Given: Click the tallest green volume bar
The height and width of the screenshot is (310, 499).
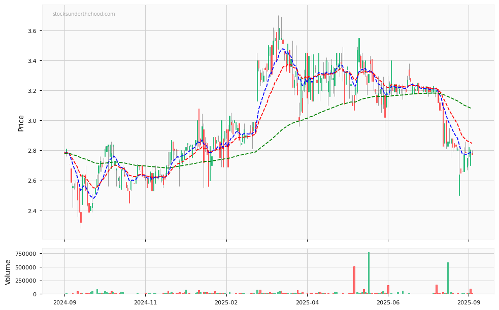Looking at the screenshot, I should (x=369, y=273).
